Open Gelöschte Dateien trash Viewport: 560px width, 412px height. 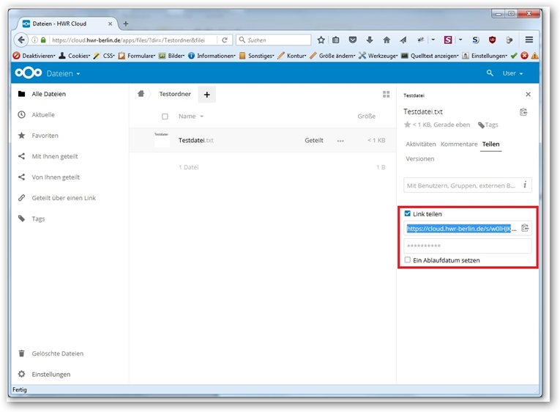(x=58, y=353)
